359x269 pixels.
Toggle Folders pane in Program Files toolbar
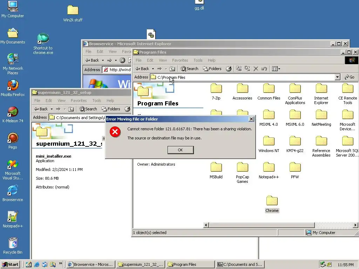[x=212, y=69]
